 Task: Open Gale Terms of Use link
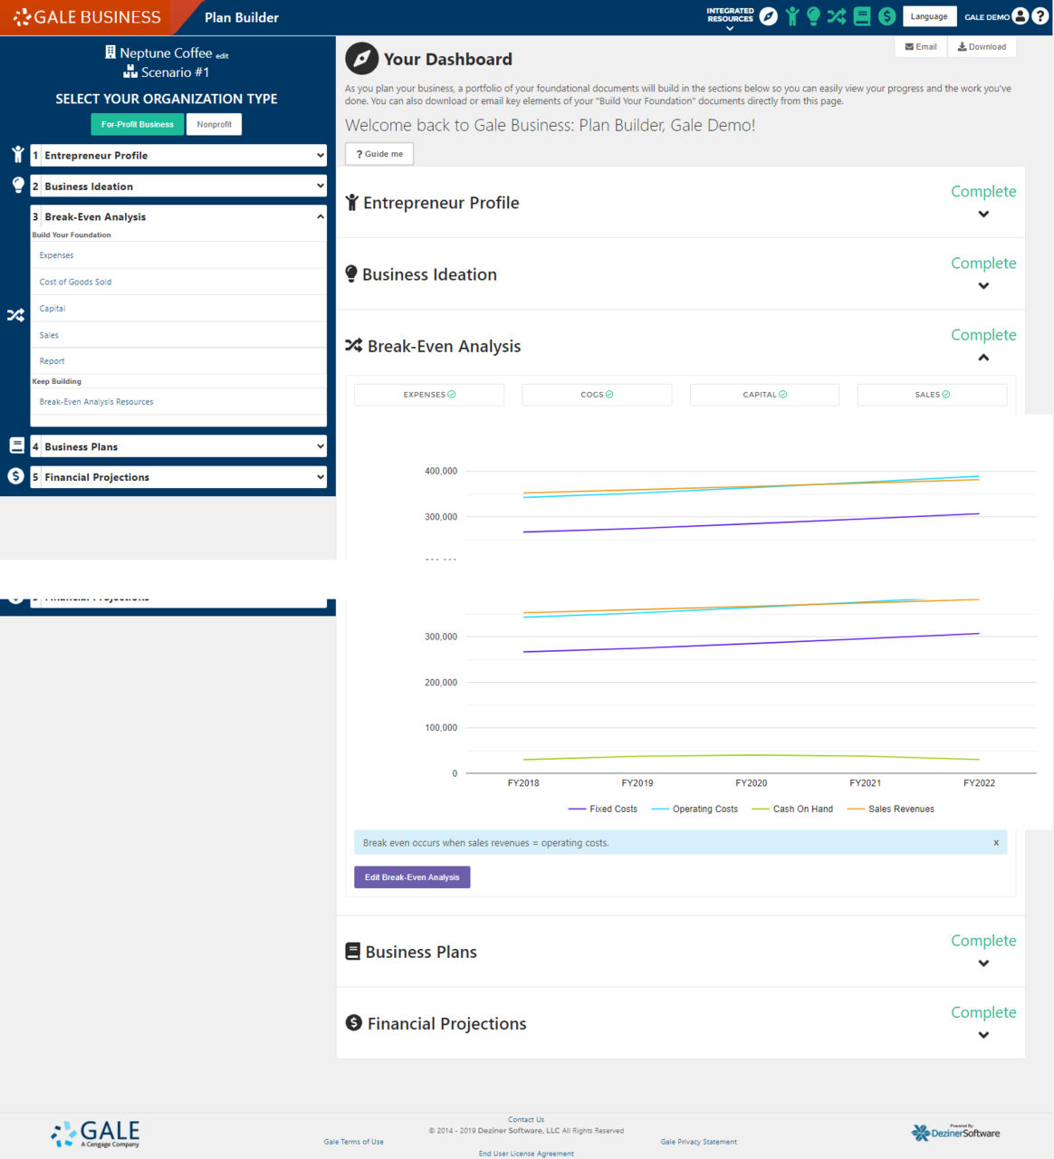pyautogui.click(x=354, y=1142)
